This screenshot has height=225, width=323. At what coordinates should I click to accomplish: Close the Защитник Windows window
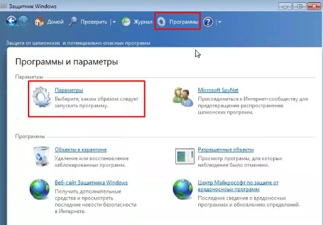point(315,7)
